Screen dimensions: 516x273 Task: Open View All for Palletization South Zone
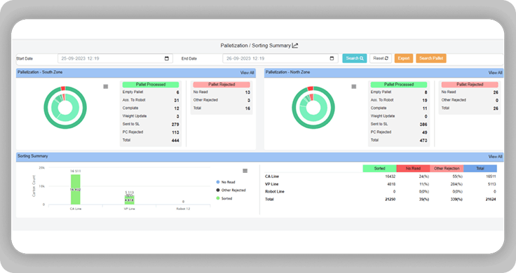[x=247, y=73]
